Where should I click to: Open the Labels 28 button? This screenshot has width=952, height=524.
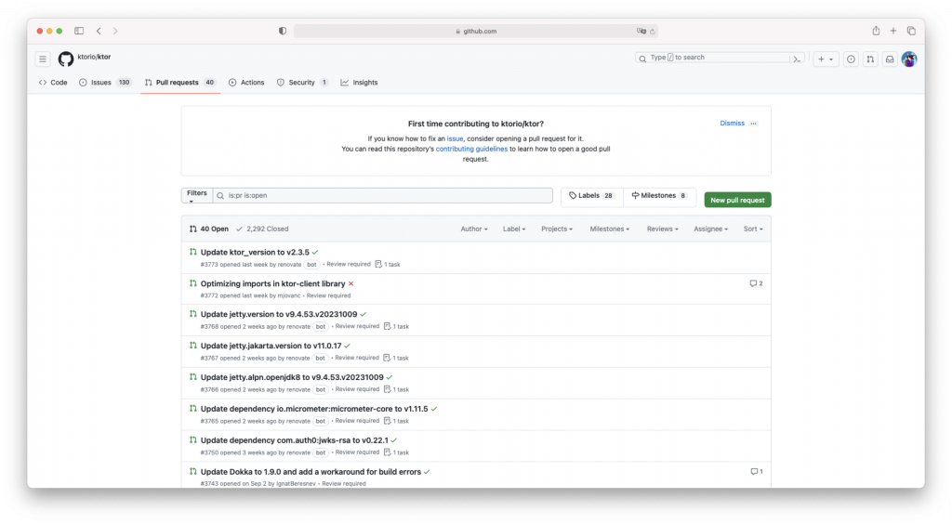(591, 195)
